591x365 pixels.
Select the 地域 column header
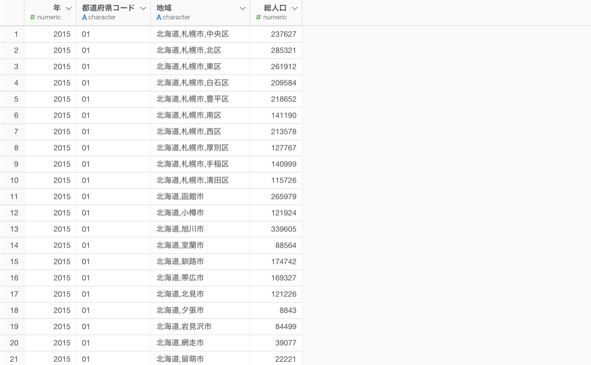[x=200, y=13]
